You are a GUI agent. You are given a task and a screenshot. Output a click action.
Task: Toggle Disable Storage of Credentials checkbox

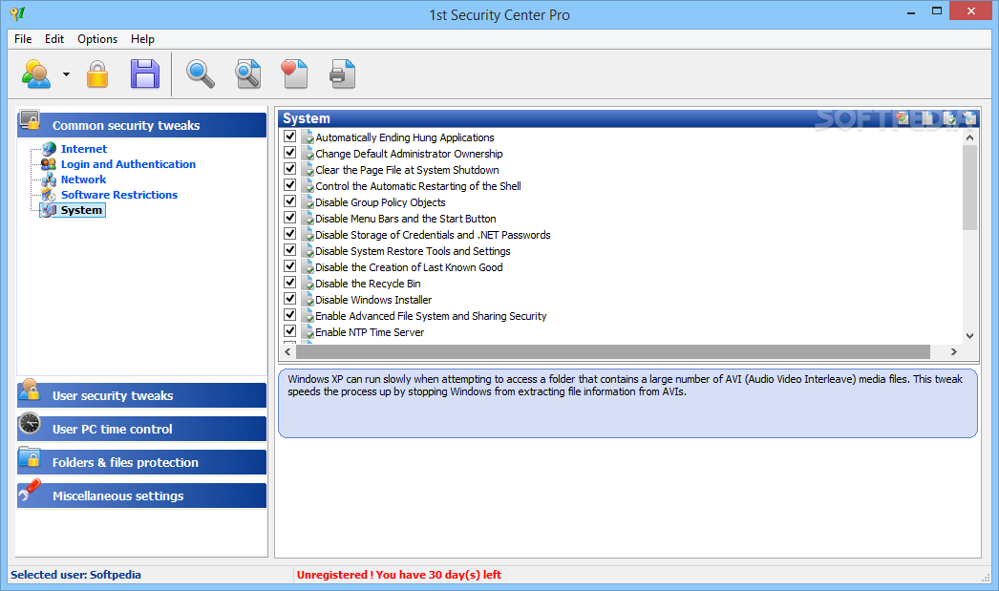[x=290, y=234]
